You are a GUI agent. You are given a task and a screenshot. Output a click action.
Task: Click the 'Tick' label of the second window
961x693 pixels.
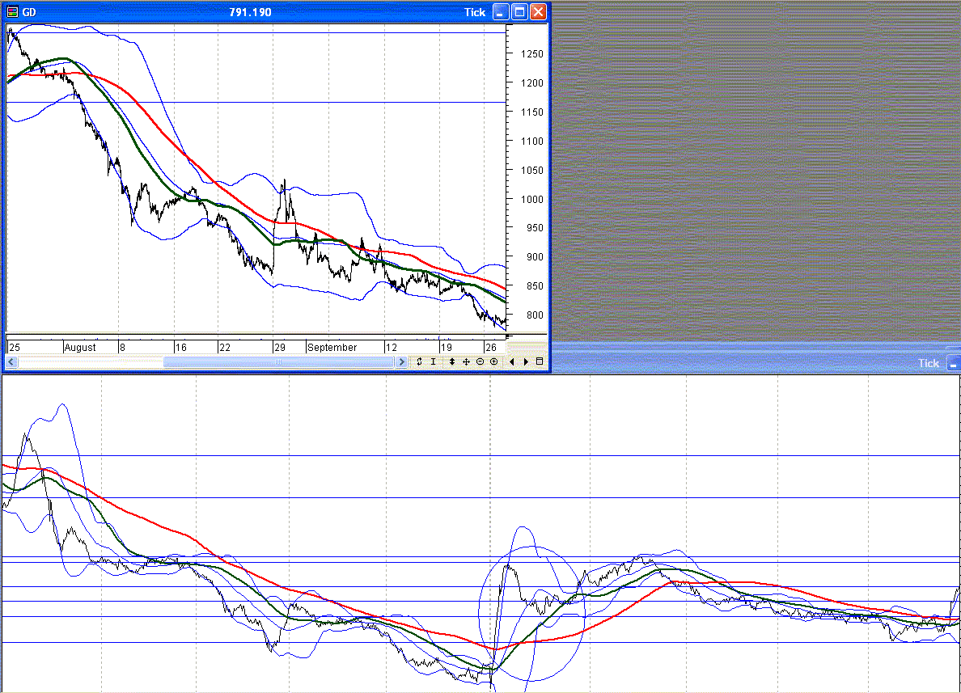(929, 363)
